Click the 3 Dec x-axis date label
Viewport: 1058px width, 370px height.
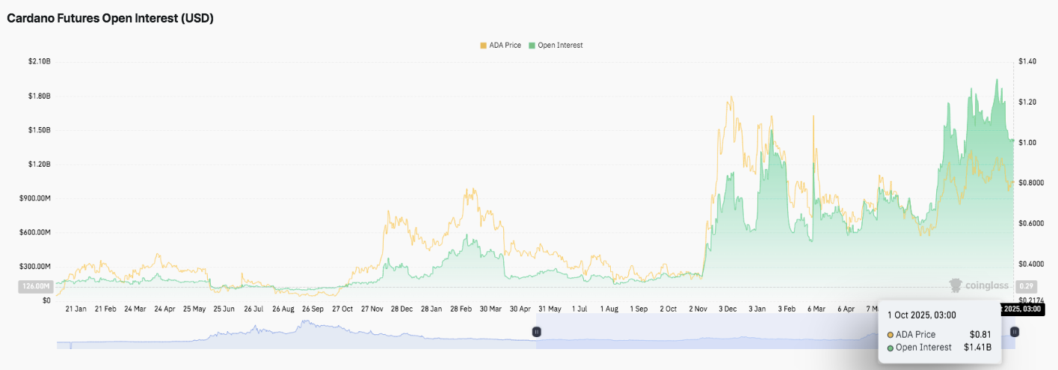click(x=728, y=308)
